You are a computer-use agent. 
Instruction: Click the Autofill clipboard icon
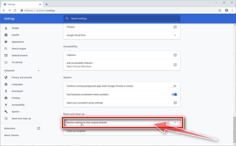coord(6,35)
